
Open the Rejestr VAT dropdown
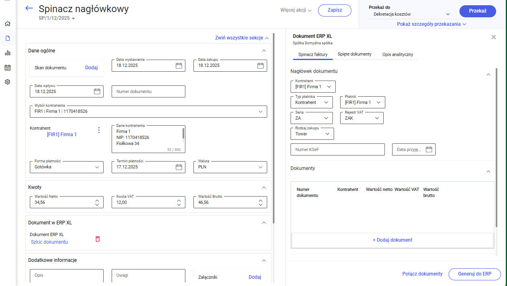(377, 118)
